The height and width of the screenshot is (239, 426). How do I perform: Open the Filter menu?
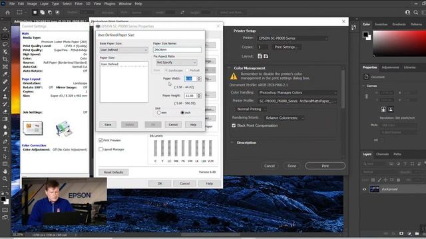click(79, 4)
